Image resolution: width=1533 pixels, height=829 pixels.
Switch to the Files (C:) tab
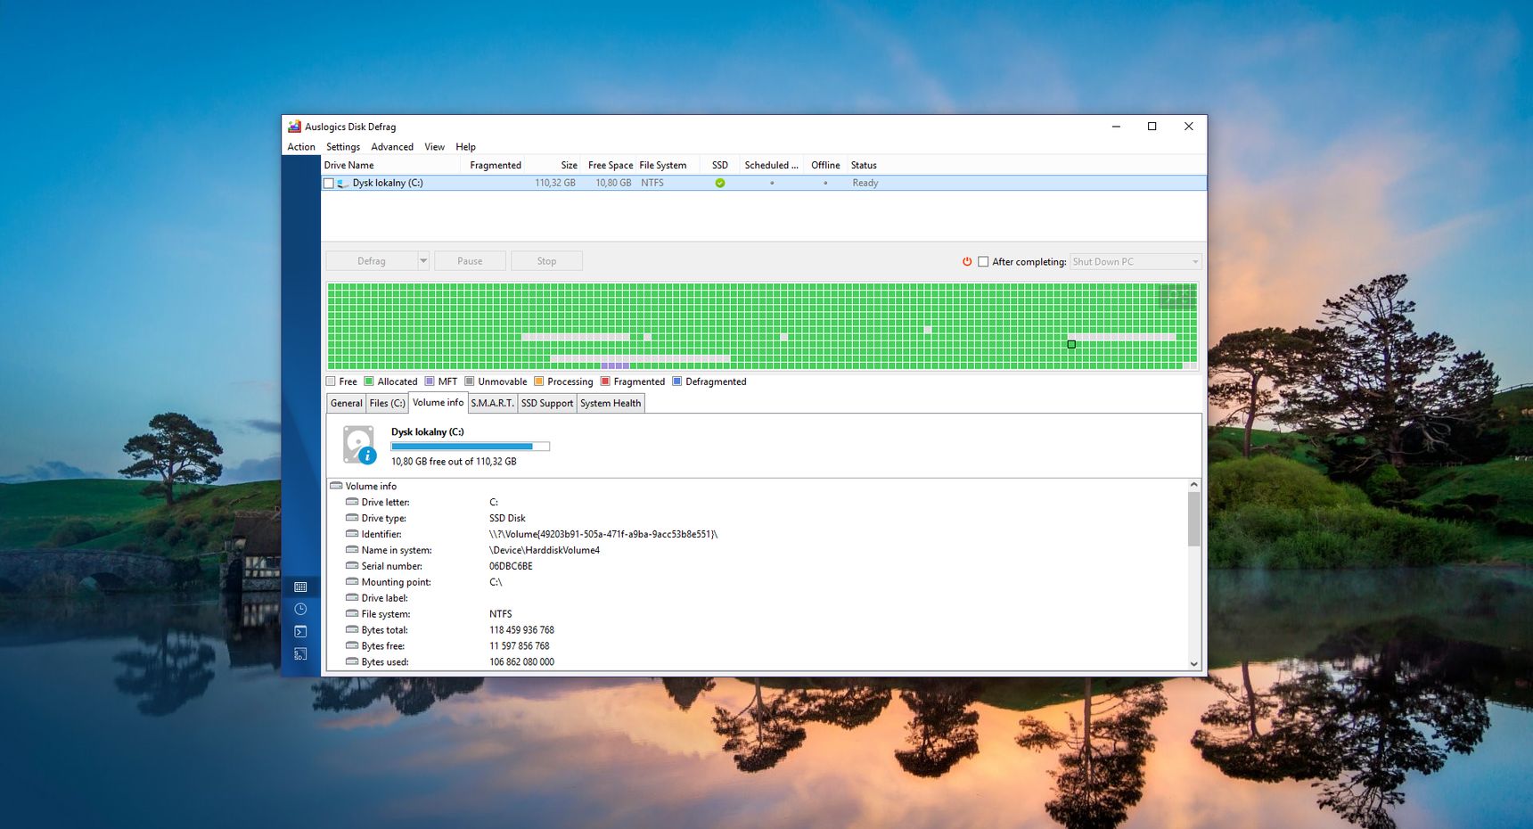click(x=388, y=403)
